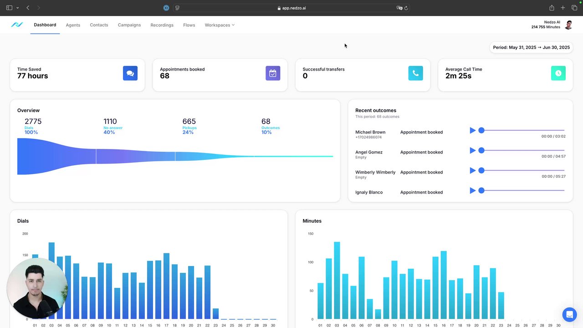Click the Successful transfers phone icon
The image size is (583, 328).
(415, 73)
